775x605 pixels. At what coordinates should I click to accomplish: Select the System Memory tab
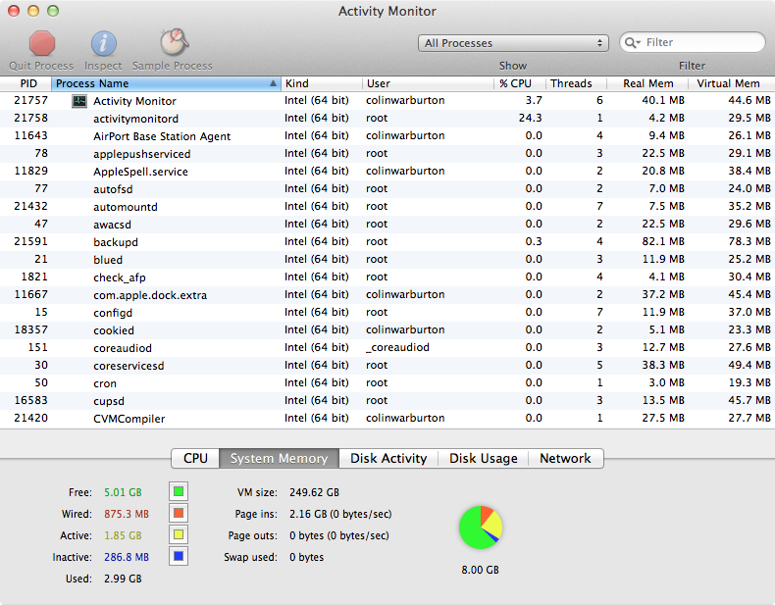click(279, 458)
